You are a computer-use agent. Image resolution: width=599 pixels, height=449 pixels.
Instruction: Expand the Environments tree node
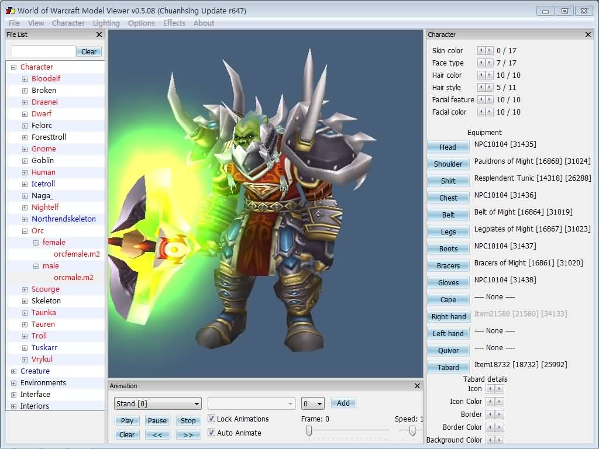tap(14, 383)
